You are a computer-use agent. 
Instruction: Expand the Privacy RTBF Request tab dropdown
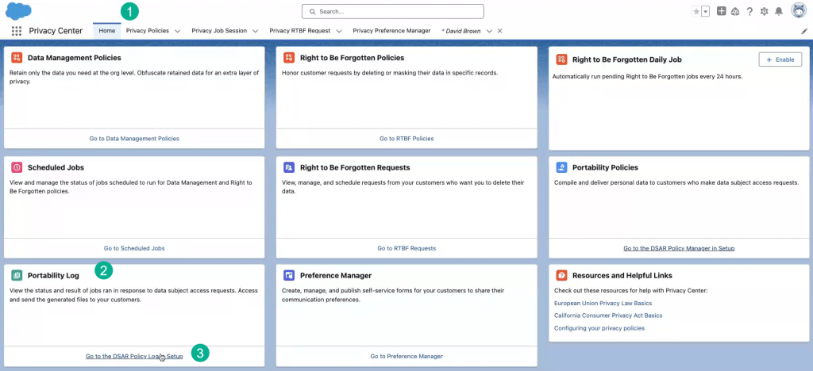[339, 31]
